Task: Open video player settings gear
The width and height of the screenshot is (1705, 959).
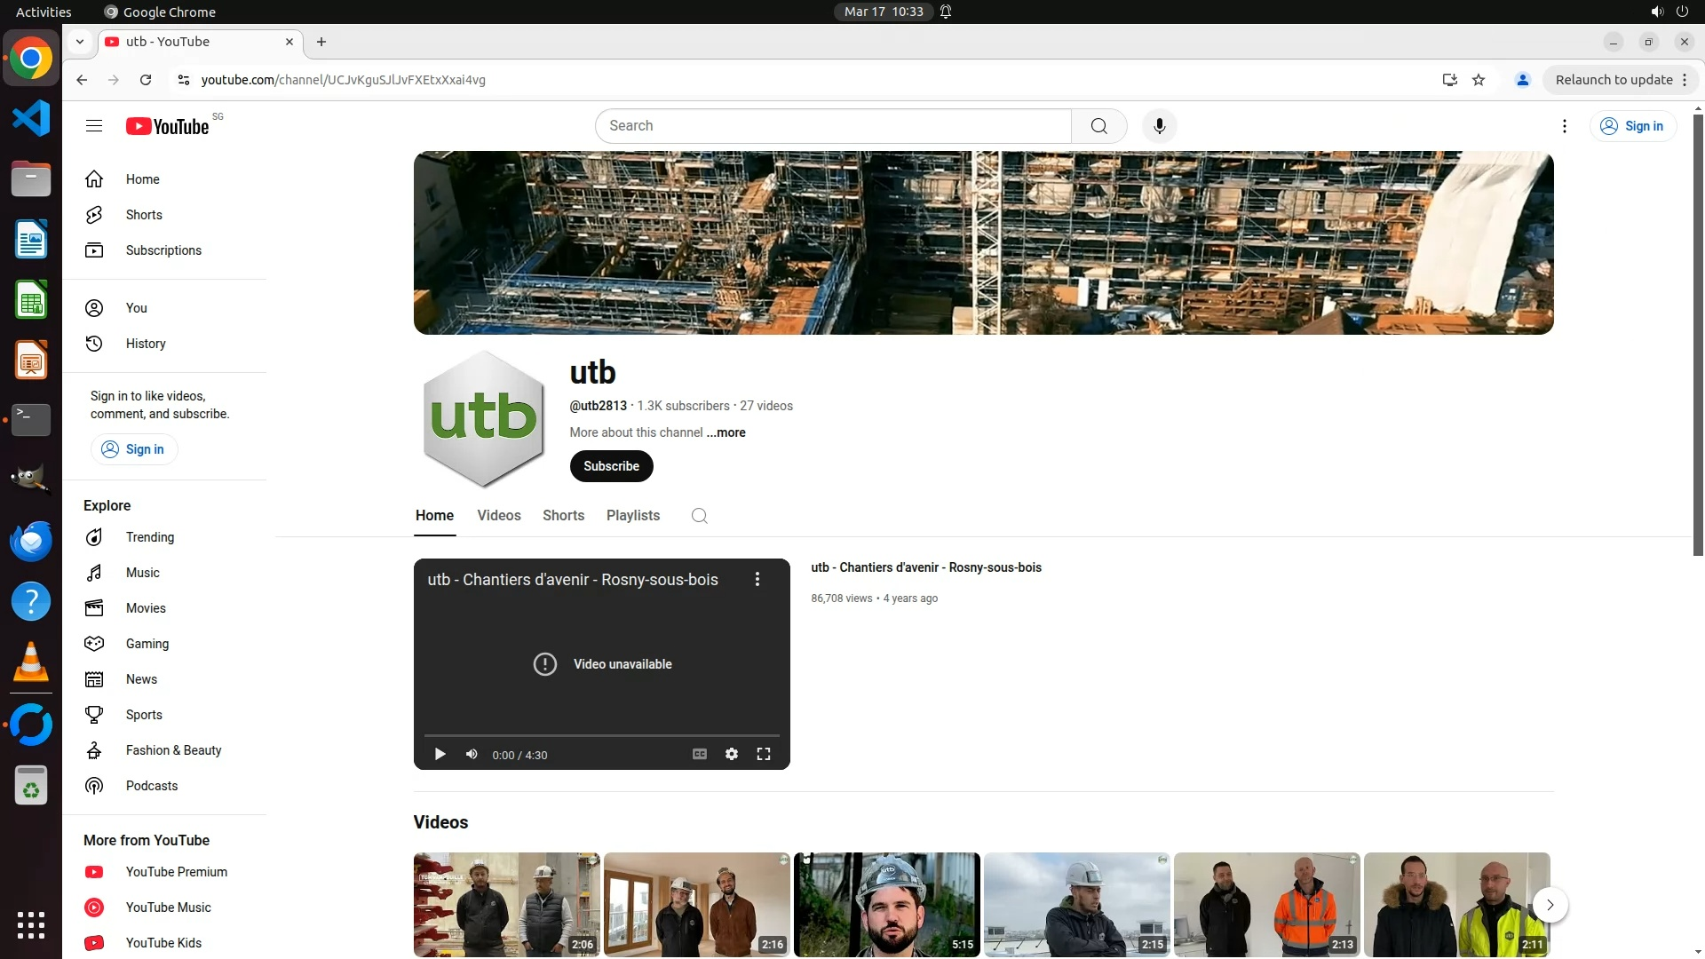Action: [x=731, y=754]
